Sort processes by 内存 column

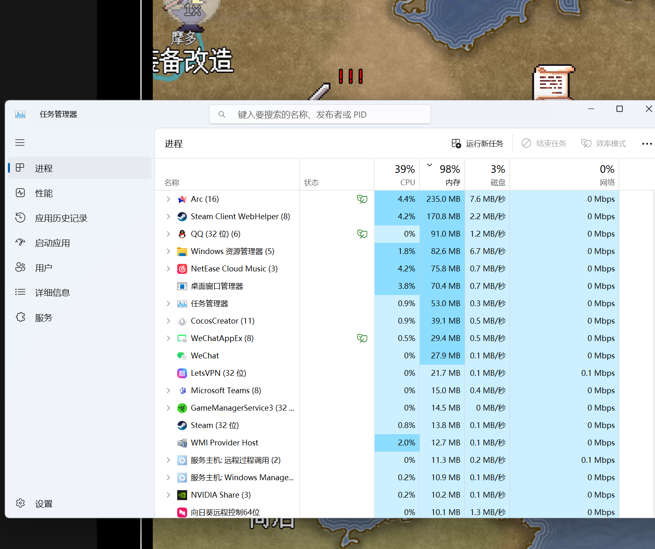(x=443, y=175)
